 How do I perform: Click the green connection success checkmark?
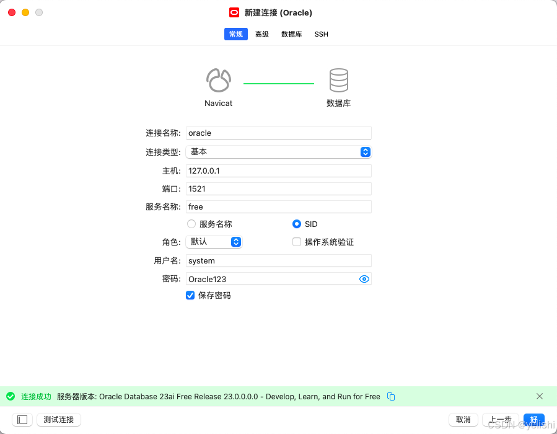pyautogui.click(x=11, y=396)
